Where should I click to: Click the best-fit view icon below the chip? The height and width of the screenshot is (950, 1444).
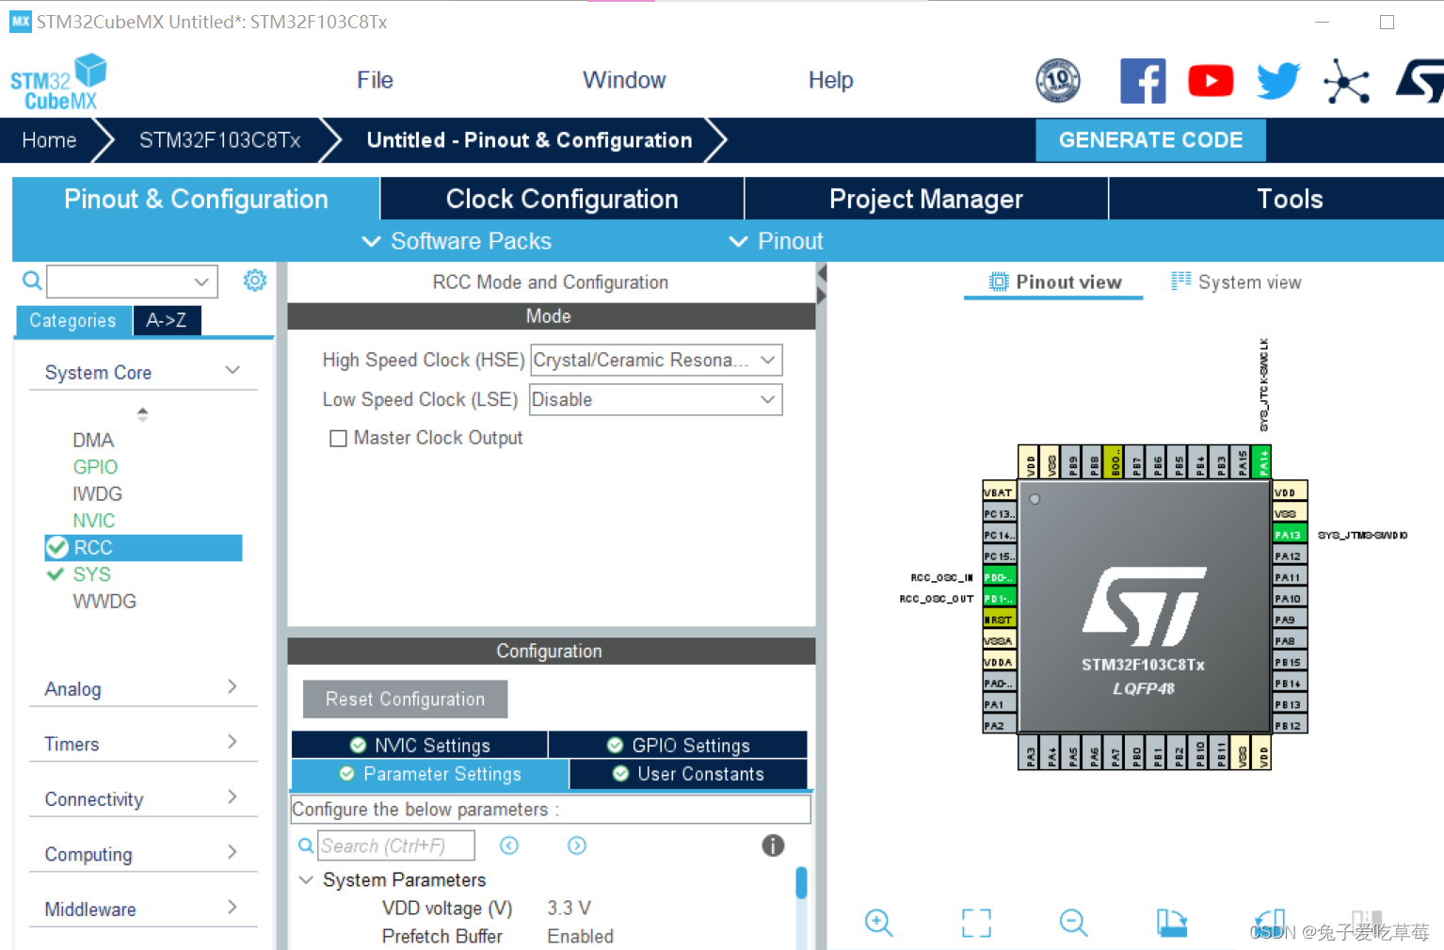click(x=976, y=923)
